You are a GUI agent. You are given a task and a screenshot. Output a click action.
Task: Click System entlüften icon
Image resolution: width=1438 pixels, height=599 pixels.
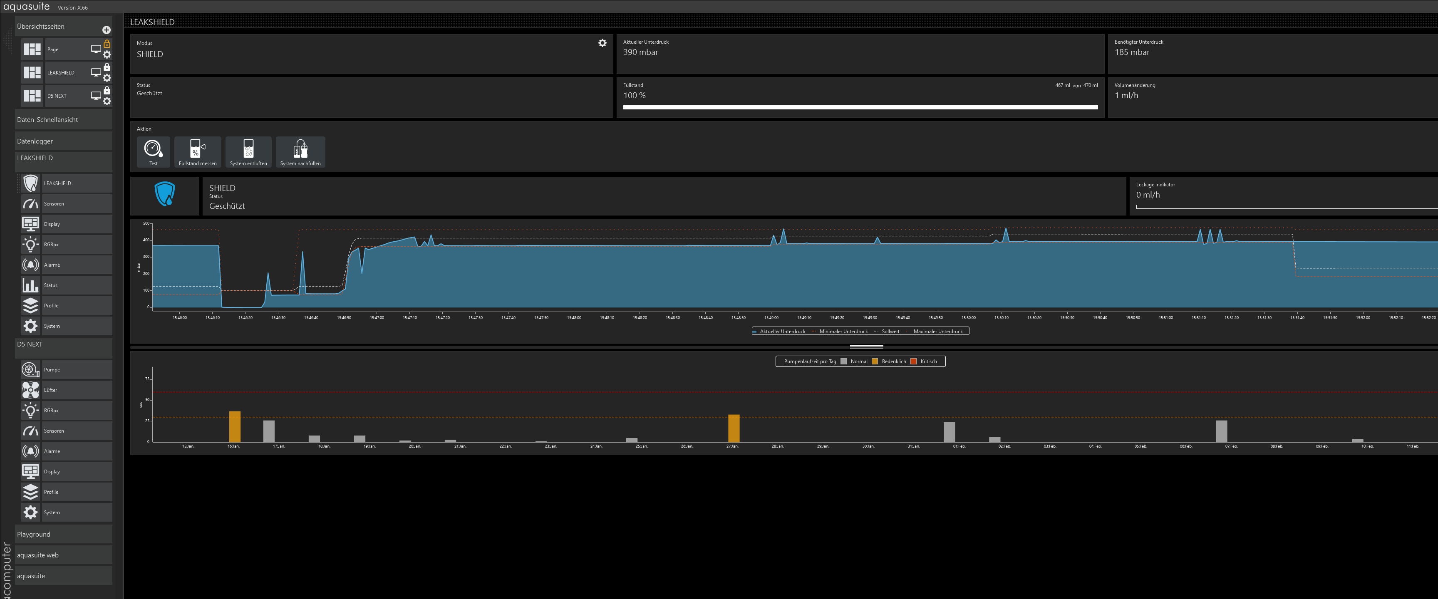(x=248, y=149)
